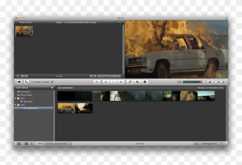Image resolution: width=242 pixels, height=165 pixels.
Task: Toggle audio skimming button
Action: [x=179, y=82]
